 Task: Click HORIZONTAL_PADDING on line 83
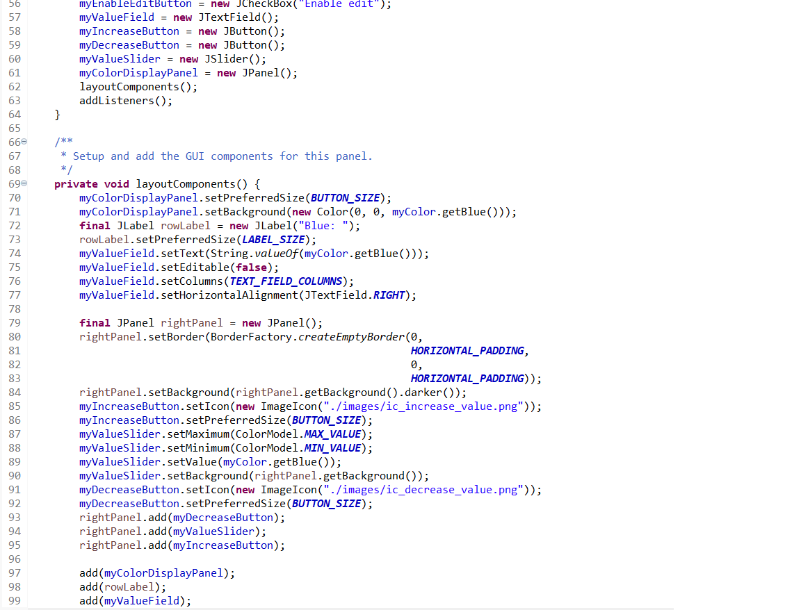tap(467, 379)
